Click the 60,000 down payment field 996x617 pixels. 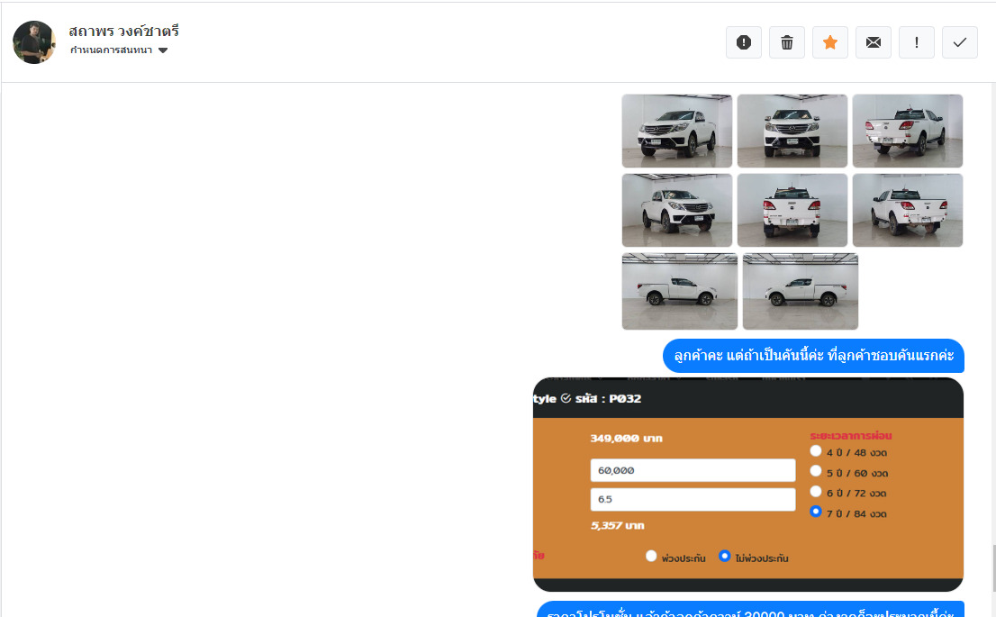click(x=693, y=470)
